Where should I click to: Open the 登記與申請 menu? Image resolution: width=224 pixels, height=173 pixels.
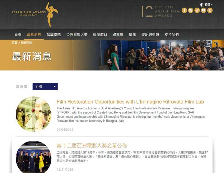tap(150, 35)
